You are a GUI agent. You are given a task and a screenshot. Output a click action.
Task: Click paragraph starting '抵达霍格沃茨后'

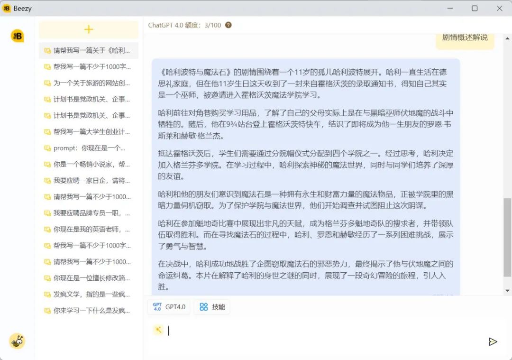[306, 165]
